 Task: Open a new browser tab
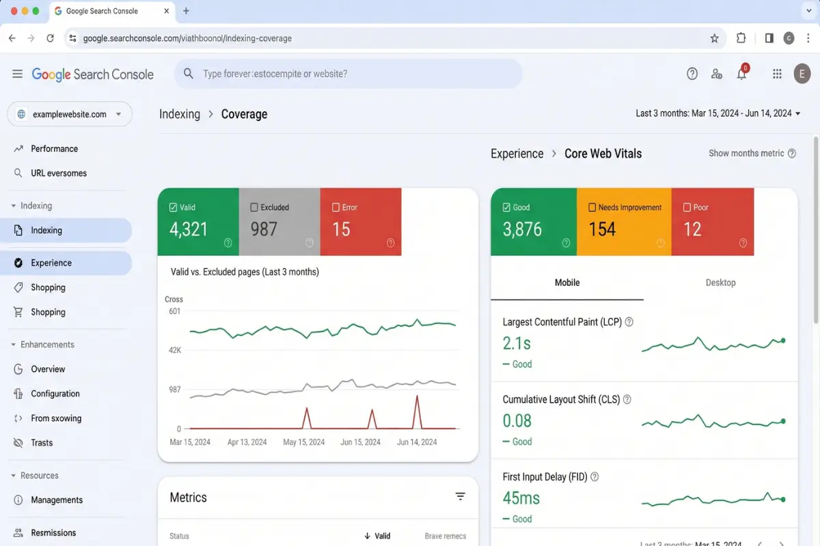coord(186,11)
